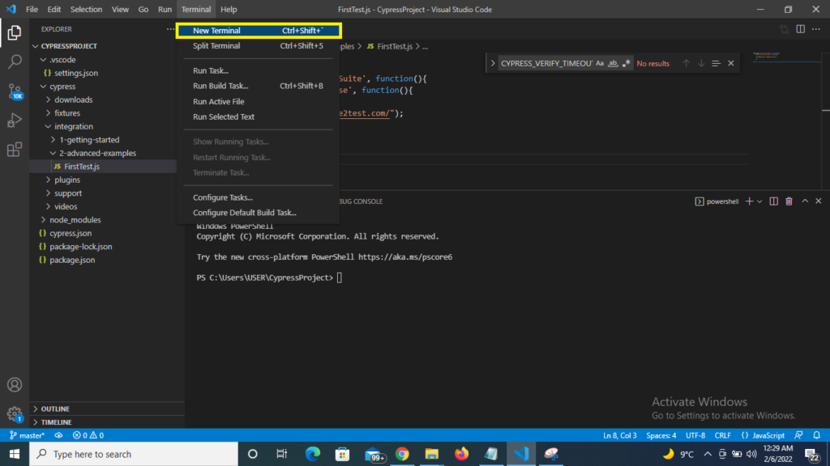
Task: Toggle Match Case in Find widget
Action: coord(599,63)
